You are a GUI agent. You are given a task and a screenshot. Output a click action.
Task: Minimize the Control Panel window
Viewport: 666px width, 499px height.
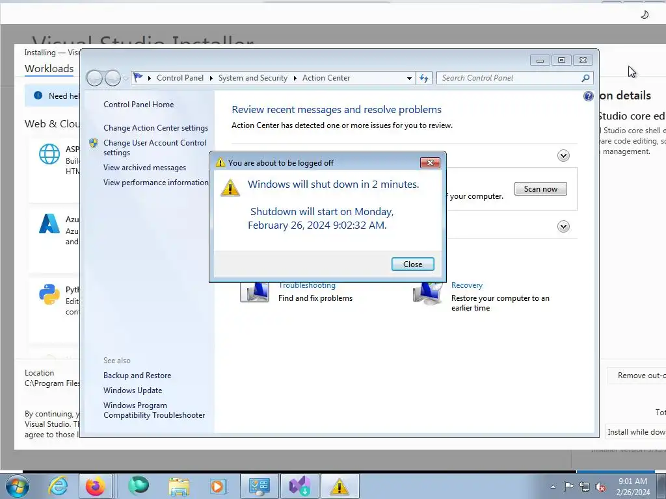click(x=540, y=60)
